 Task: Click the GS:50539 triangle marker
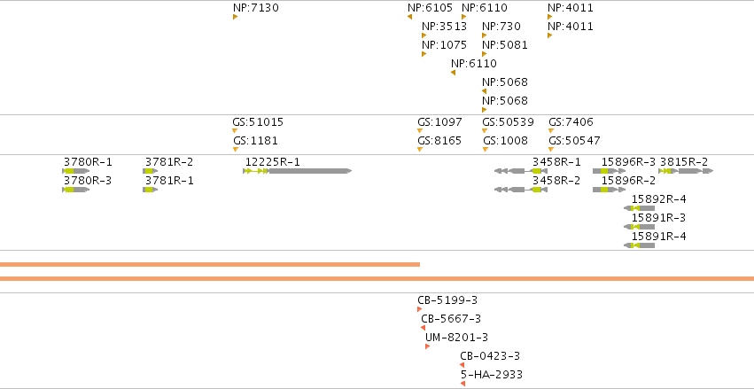tap(485, 131)
